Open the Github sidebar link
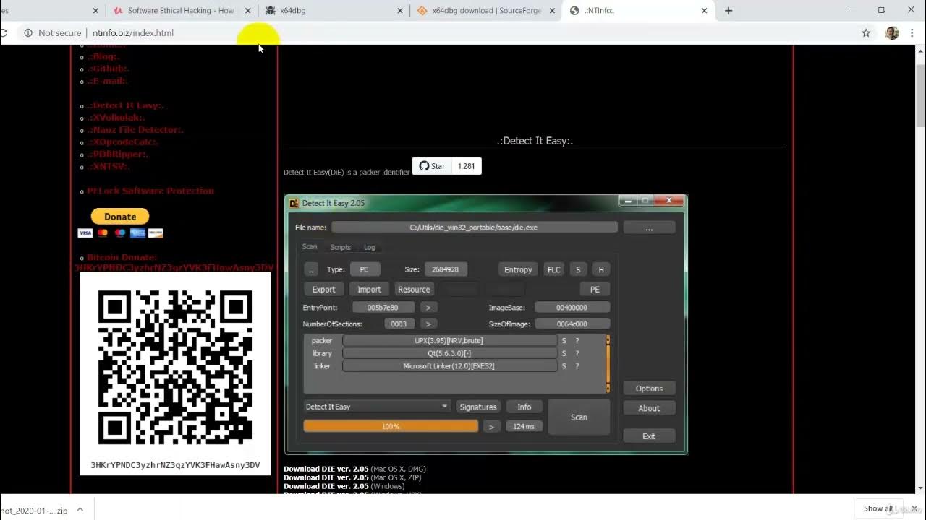 pos(109,69)
